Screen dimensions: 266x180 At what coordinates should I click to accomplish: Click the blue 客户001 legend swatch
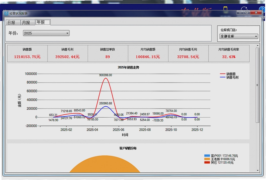click(207, 156)
